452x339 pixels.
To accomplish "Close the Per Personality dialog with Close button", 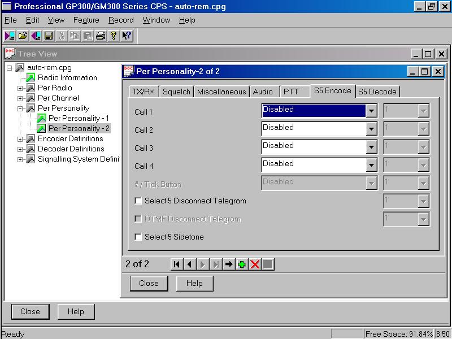I will tap(149, 284).
